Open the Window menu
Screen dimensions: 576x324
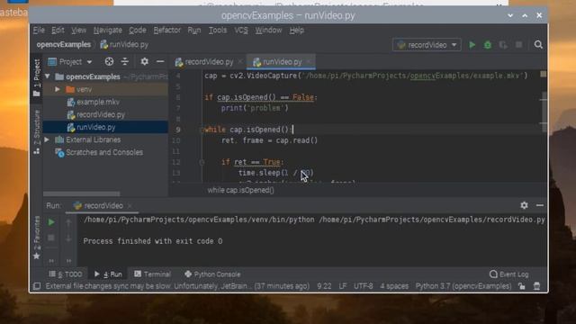point(268,30)
